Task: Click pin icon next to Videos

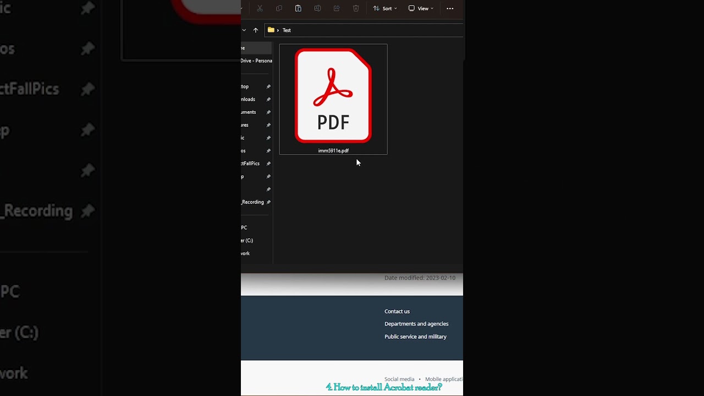Action: [268, 151]
